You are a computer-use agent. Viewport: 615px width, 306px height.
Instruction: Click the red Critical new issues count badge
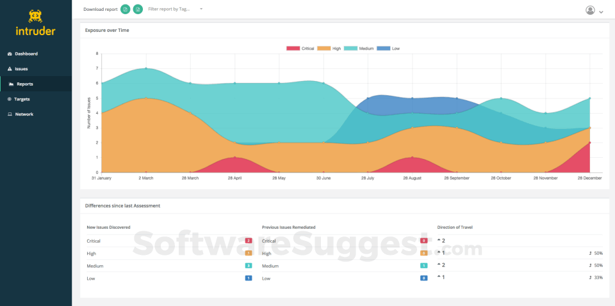pos(249,241)
